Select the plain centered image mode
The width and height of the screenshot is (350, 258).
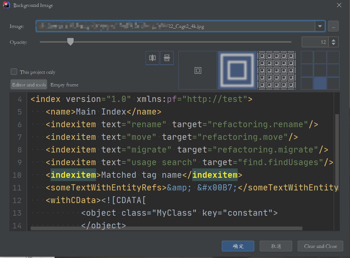[x=198, y=70]
